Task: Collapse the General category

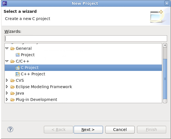Action: [7, 48]
